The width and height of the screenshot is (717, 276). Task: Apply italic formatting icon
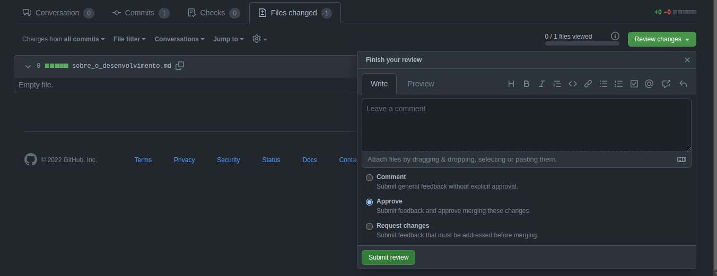(542, 84)
